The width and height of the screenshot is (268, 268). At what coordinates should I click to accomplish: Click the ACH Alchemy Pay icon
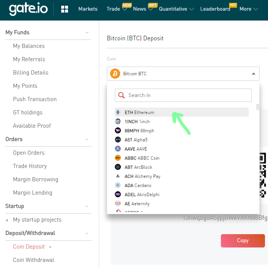[118, 176]
